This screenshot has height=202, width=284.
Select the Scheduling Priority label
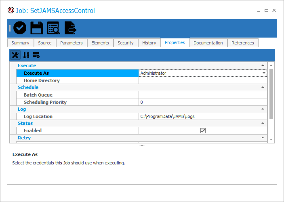pos(45,102)
